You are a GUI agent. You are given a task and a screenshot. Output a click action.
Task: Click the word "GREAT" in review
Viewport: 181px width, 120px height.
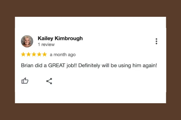click(57, 65)
